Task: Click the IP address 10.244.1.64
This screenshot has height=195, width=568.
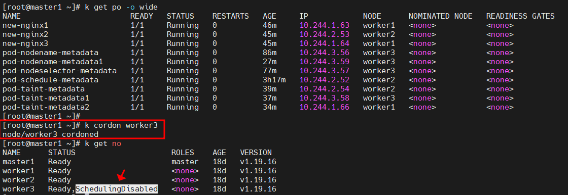Action: click(324, 43)
